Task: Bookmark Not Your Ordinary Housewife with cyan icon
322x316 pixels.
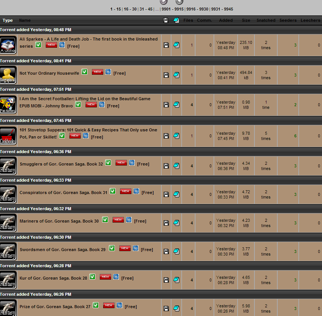Action: tap(176, 75)
